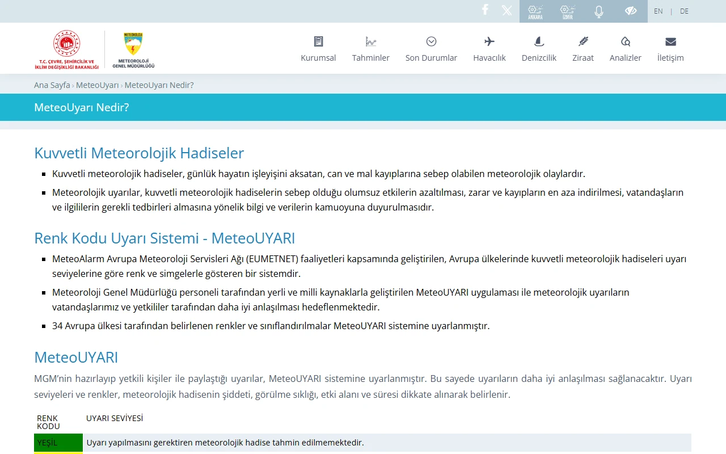Click the Tahminler chart icon
Viewport: 726px width, 454px height.
(371, 41)
